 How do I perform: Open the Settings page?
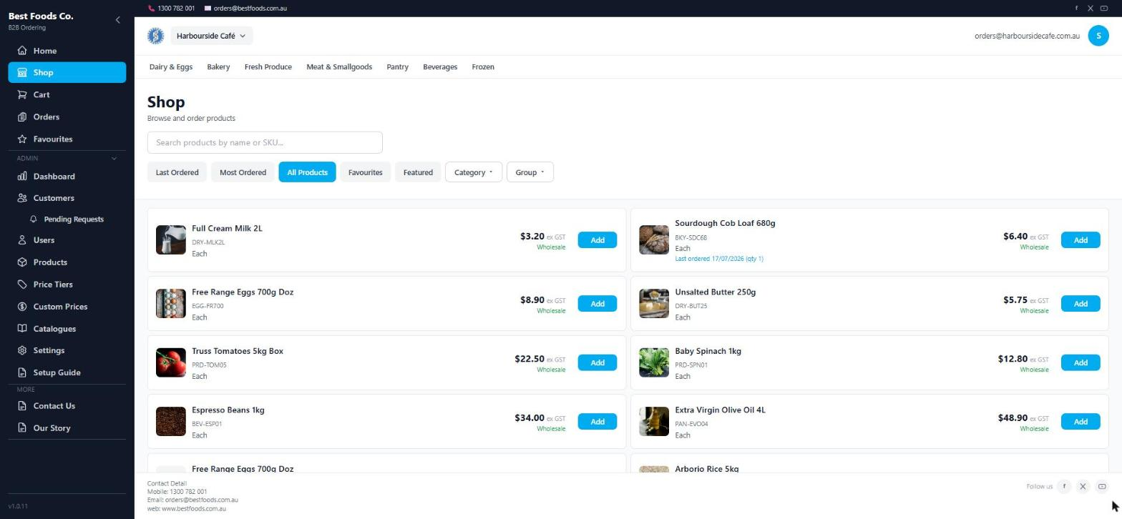(67, 350)
